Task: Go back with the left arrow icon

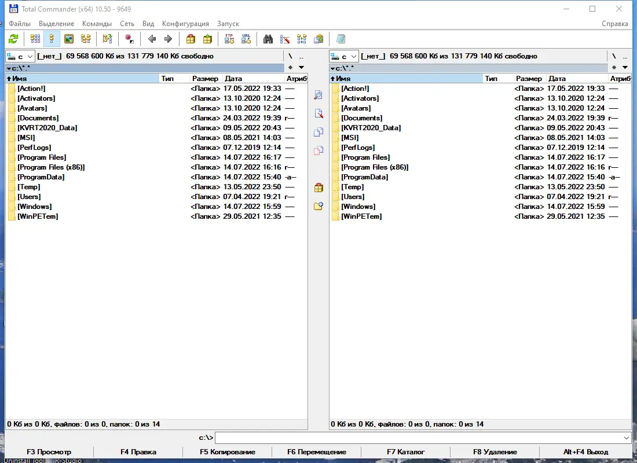Action: [152, 39]
